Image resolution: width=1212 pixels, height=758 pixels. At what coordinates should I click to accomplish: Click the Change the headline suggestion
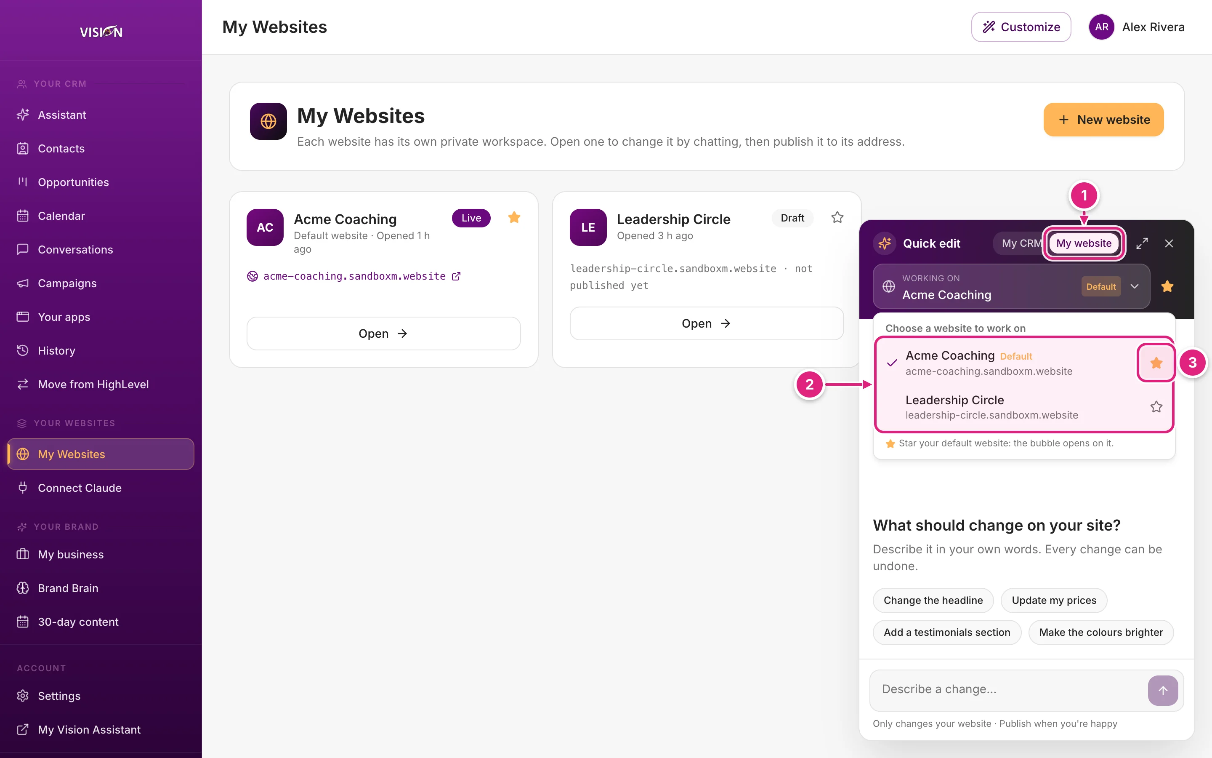[933, 601]
